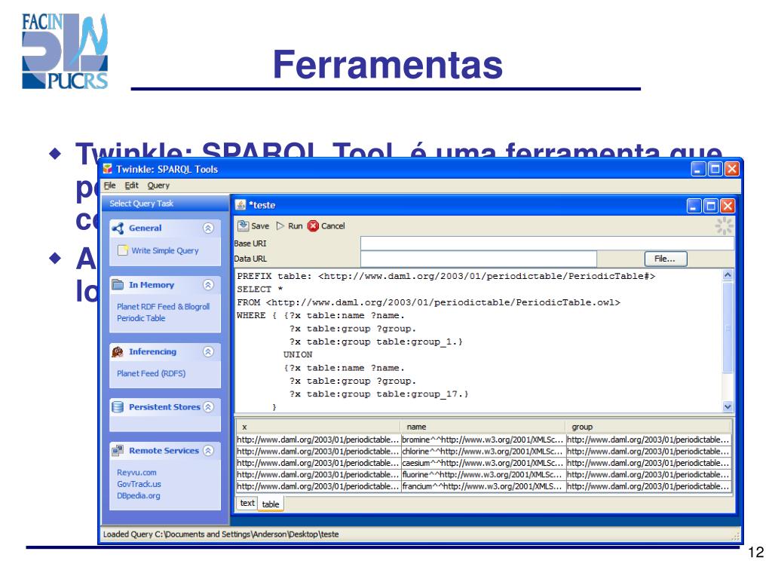
Task: Click the PREFIX table: line in editor
Action: pos(446,276)
